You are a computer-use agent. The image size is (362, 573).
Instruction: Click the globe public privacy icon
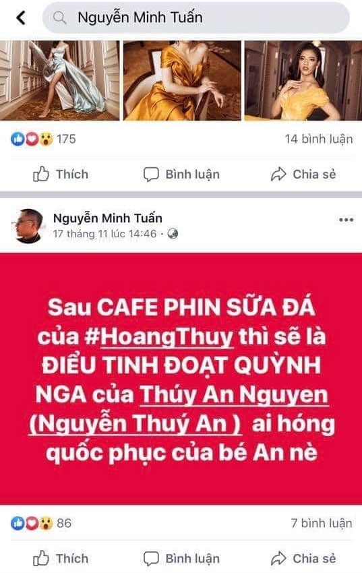pyautogui.click(x=173, y=234)
